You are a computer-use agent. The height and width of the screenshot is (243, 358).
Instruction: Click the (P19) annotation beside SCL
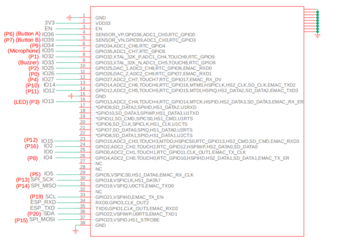(x=36, y=197)
